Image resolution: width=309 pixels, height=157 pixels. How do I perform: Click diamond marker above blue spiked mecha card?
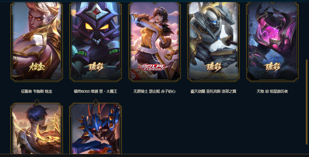pos(96,102)
